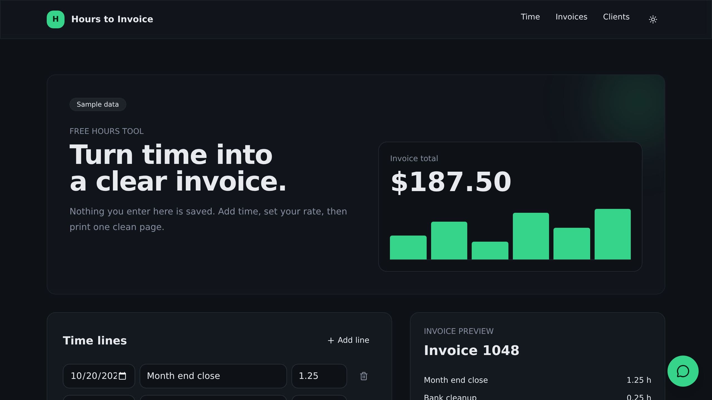Toggle light theme with the sun icon
Viewport: 712px width, 400px height.
pyautogui.click(x=653, y=19)
